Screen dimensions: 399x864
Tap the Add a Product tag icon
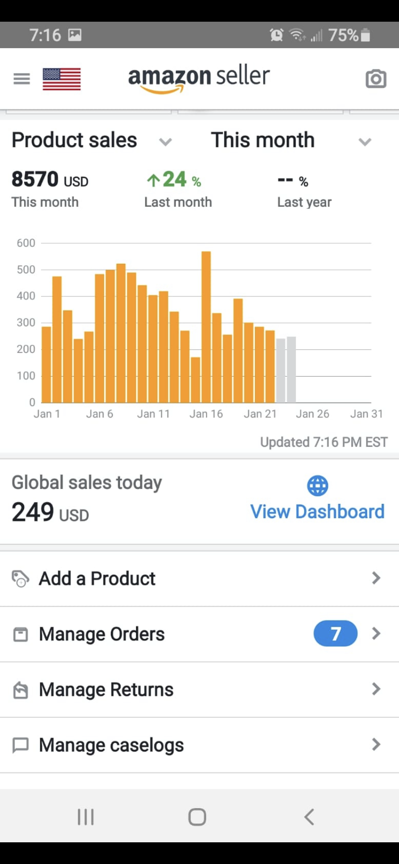coord(20,579)
